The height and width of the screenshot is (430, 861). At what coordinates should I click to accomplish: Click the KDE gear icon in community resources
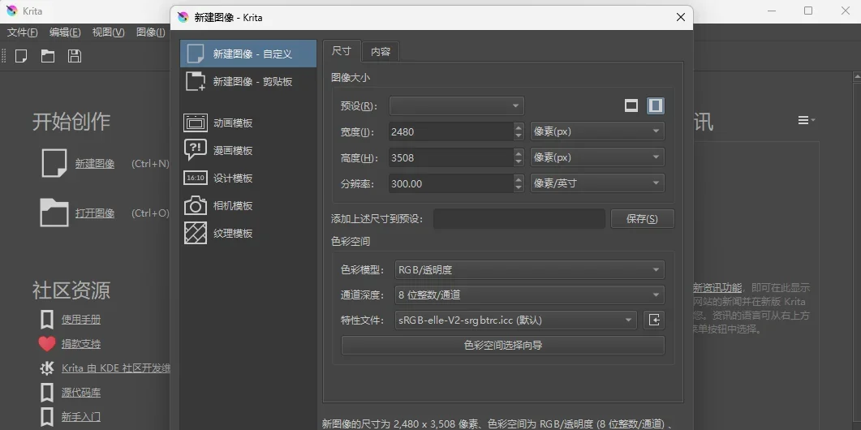click(47, 368)
